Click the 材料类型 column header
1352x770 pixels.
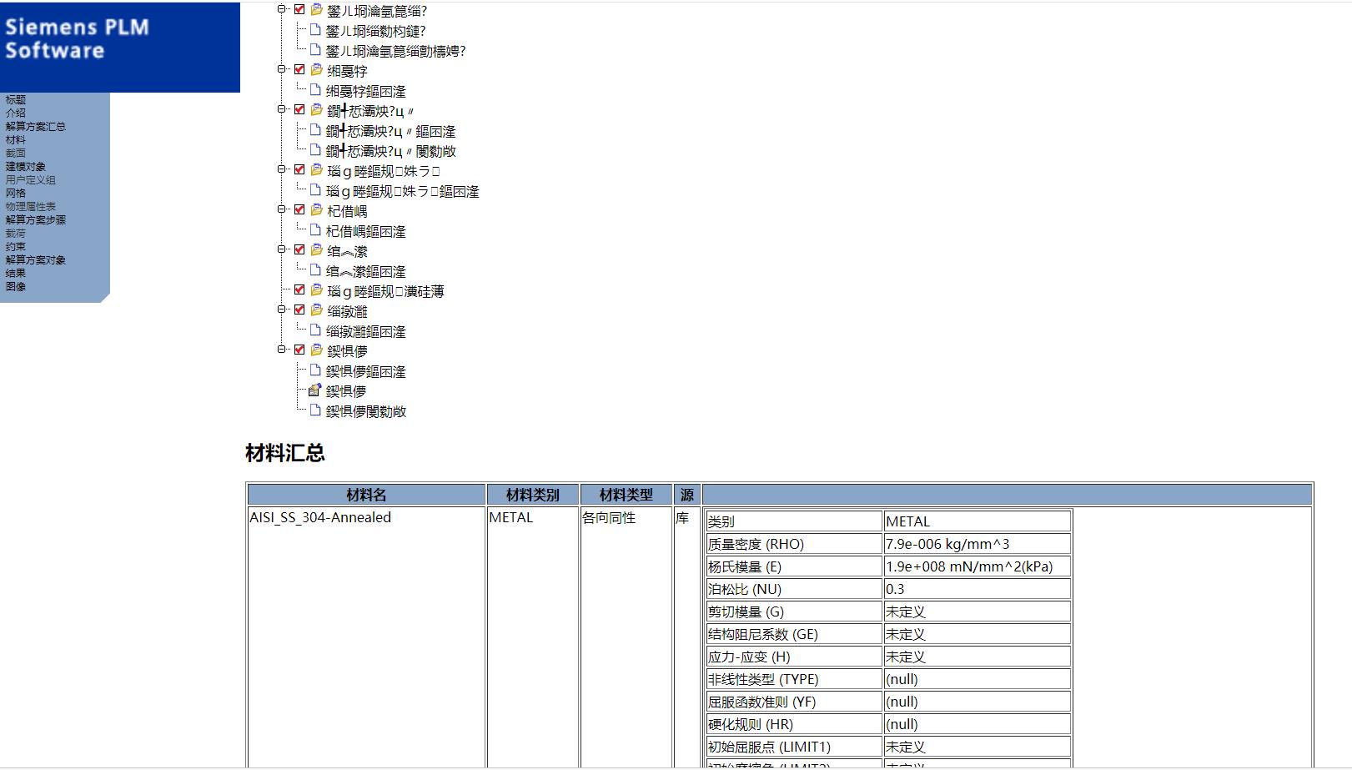coord(626,495)
